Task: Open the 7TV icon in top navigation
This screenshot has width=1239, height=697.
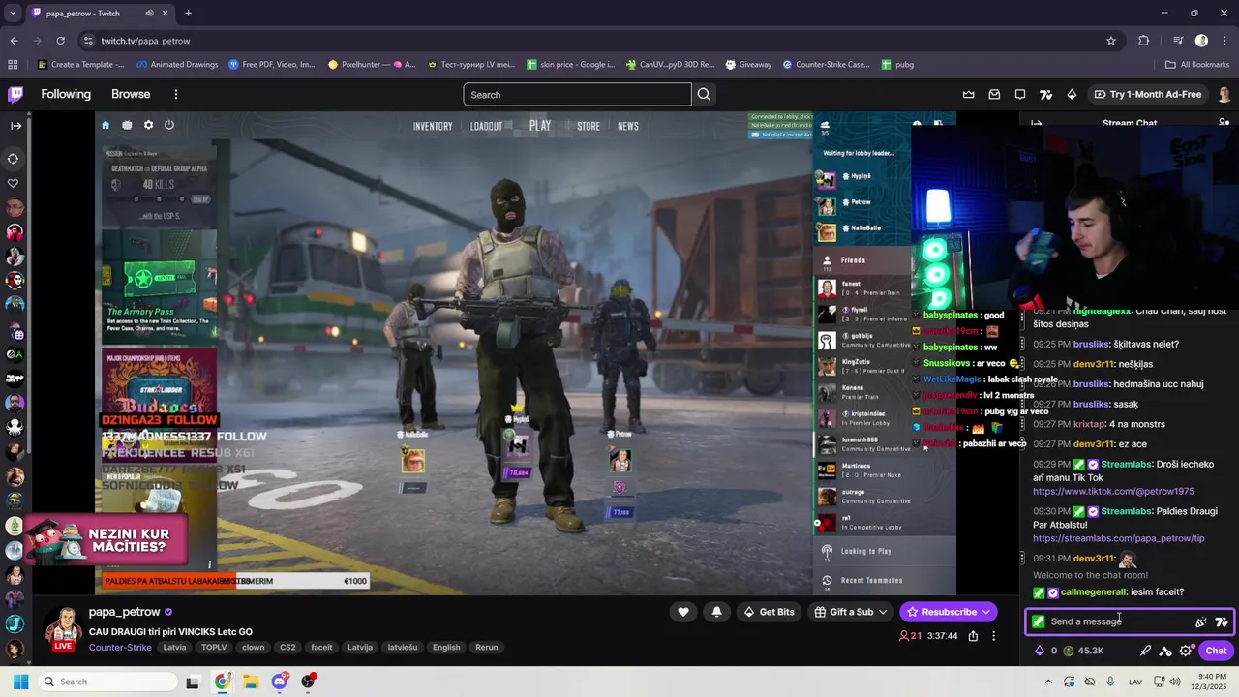Action: click(1045, 94)
